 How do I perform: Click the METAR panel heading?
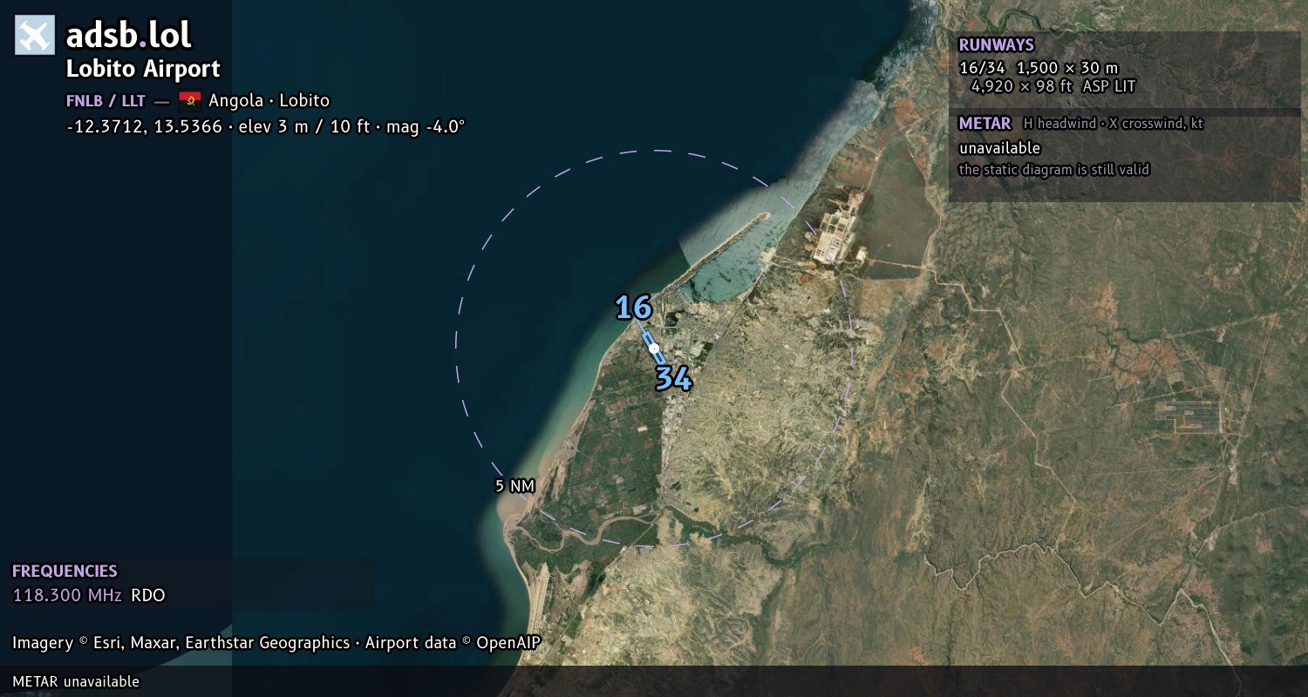984,124
